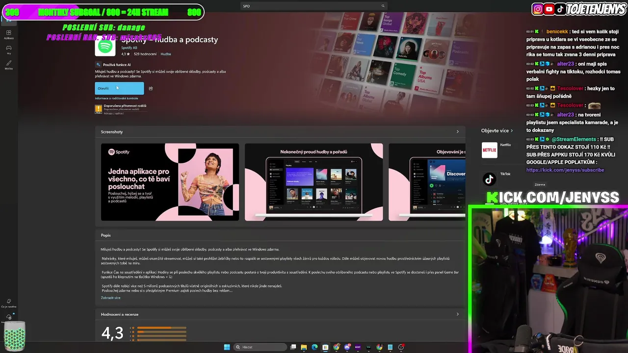Open Task View on the taskbar

[x=293, y=347]
